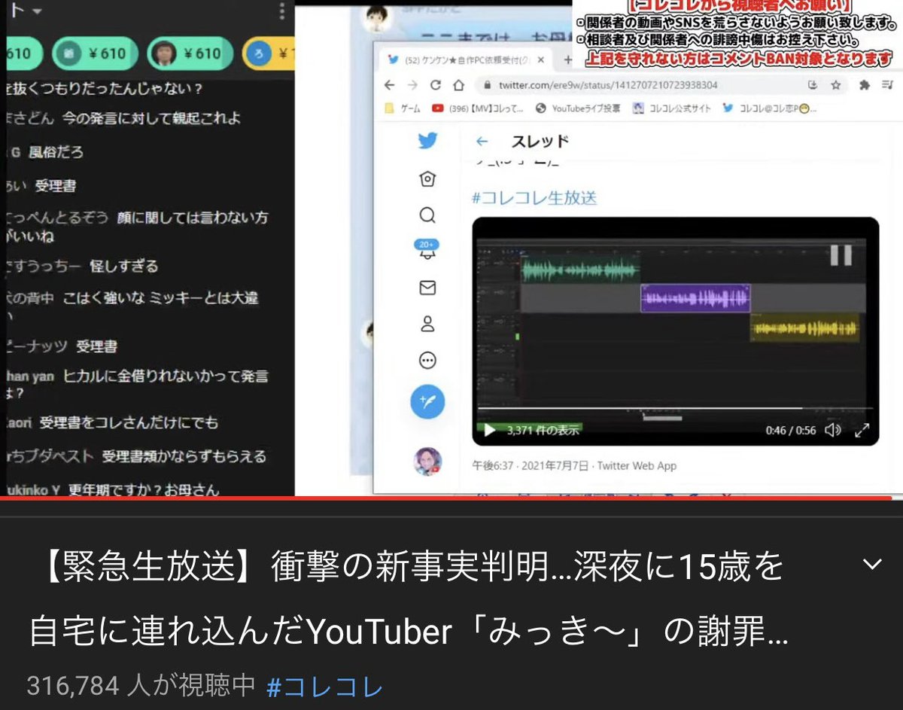Screen dimensions: 903x710
Task: Click the chat message 風俗だろ
Action: tap(56, 152)
